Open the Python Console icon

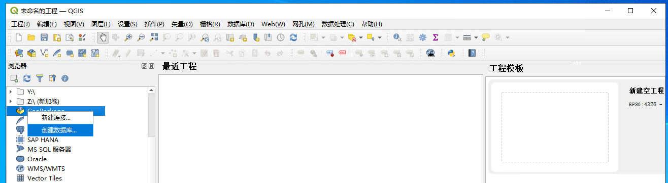point(451,53)
